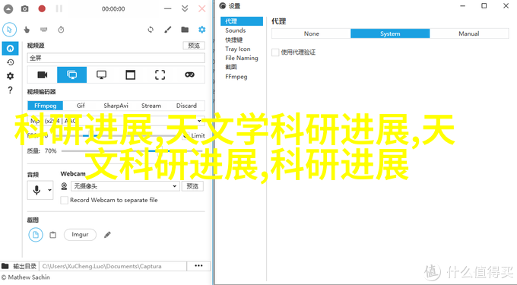
Task: Switch to the SharpAvi encoder tab
Action: pyautogui.click(x=116, y=106)
